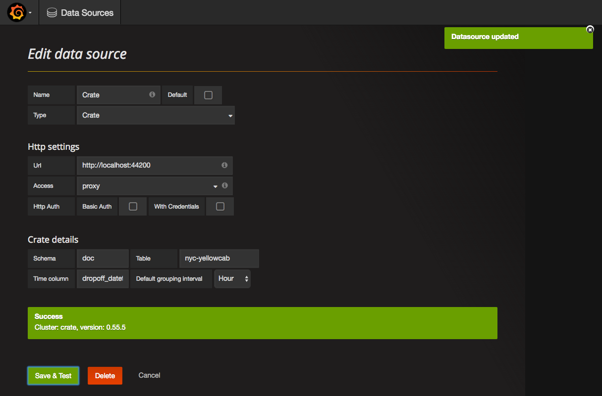602x396 pixels.
Task: Click the Cancel link
Action: (149, 375)
